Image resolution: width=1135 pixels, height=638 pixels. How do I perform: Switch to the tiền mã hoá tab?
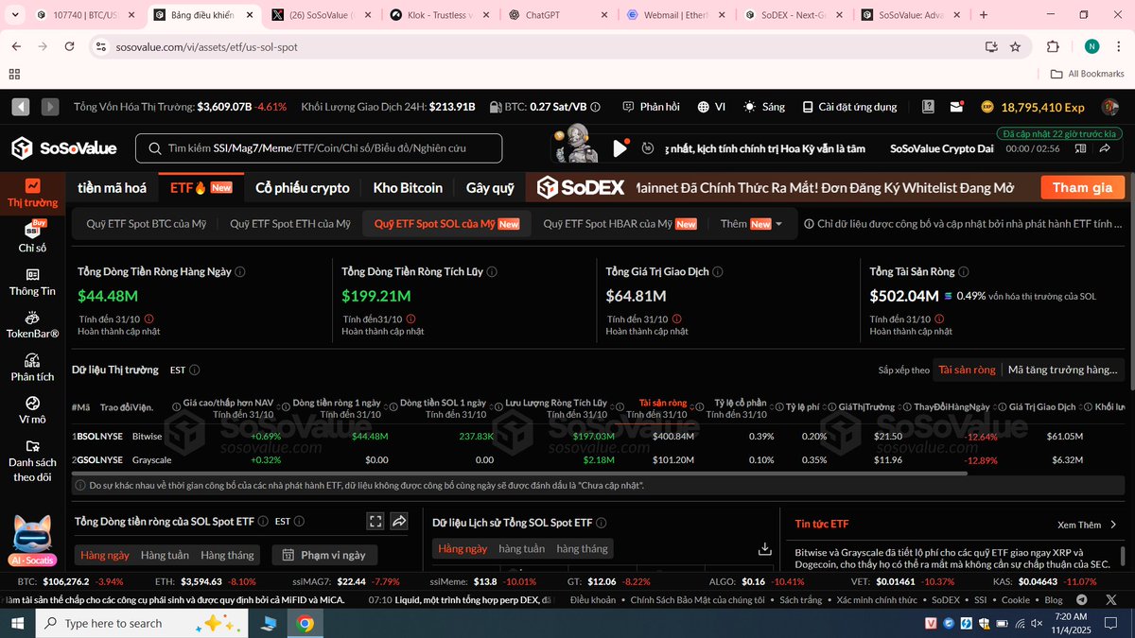[x=112, y=188]
